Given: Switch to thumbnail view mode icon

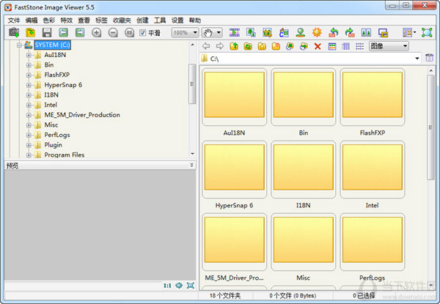Looking at the screenshot, I should click(332, 46).
